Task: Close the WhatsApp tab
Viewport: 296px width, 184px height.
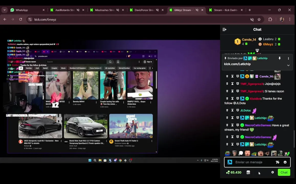Action: coord(43,10)
